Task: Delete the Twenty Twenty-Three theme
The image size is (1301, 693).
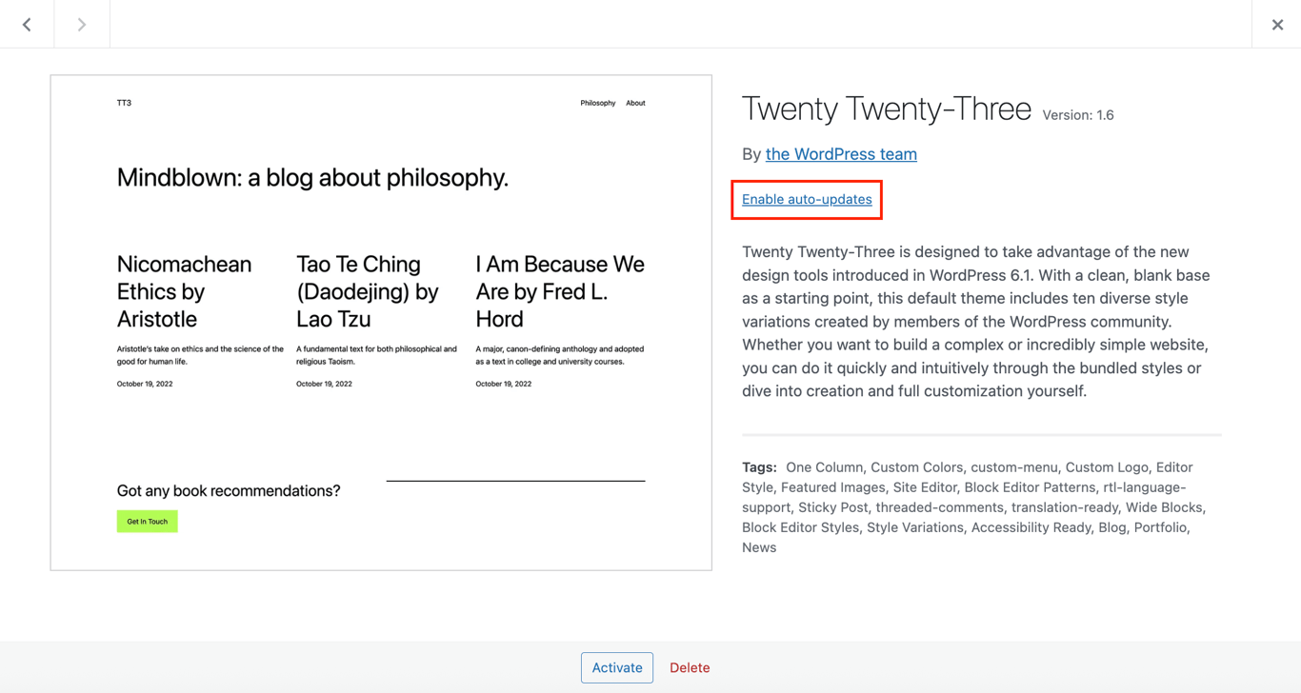Action: click(x=689, y=667)
